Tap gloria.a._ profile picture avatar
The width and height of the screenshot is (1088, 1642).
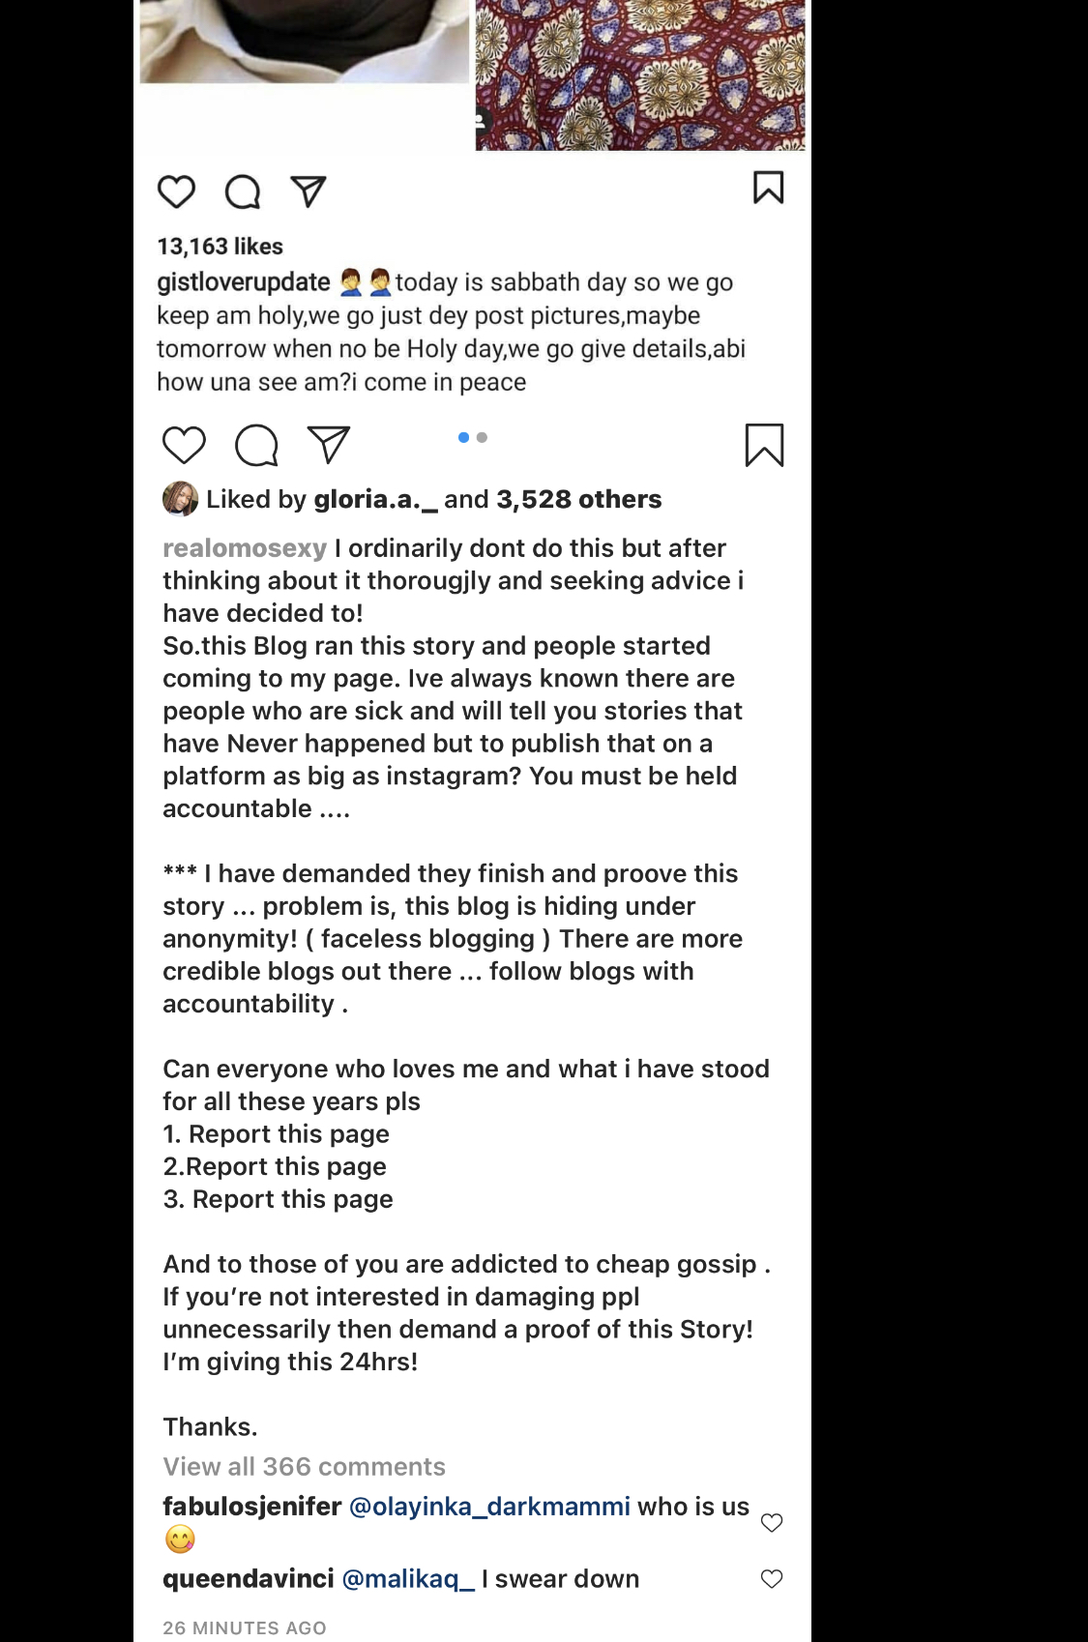pos(180,499)
